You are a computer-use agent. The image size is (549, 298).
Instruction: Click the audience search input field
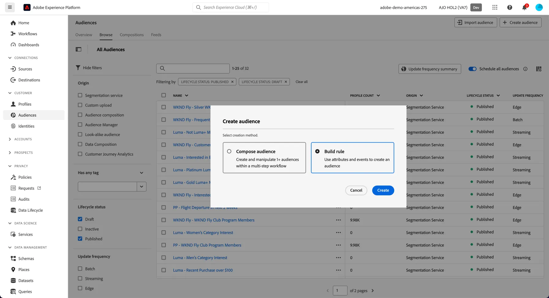click(x=193, y=69)
